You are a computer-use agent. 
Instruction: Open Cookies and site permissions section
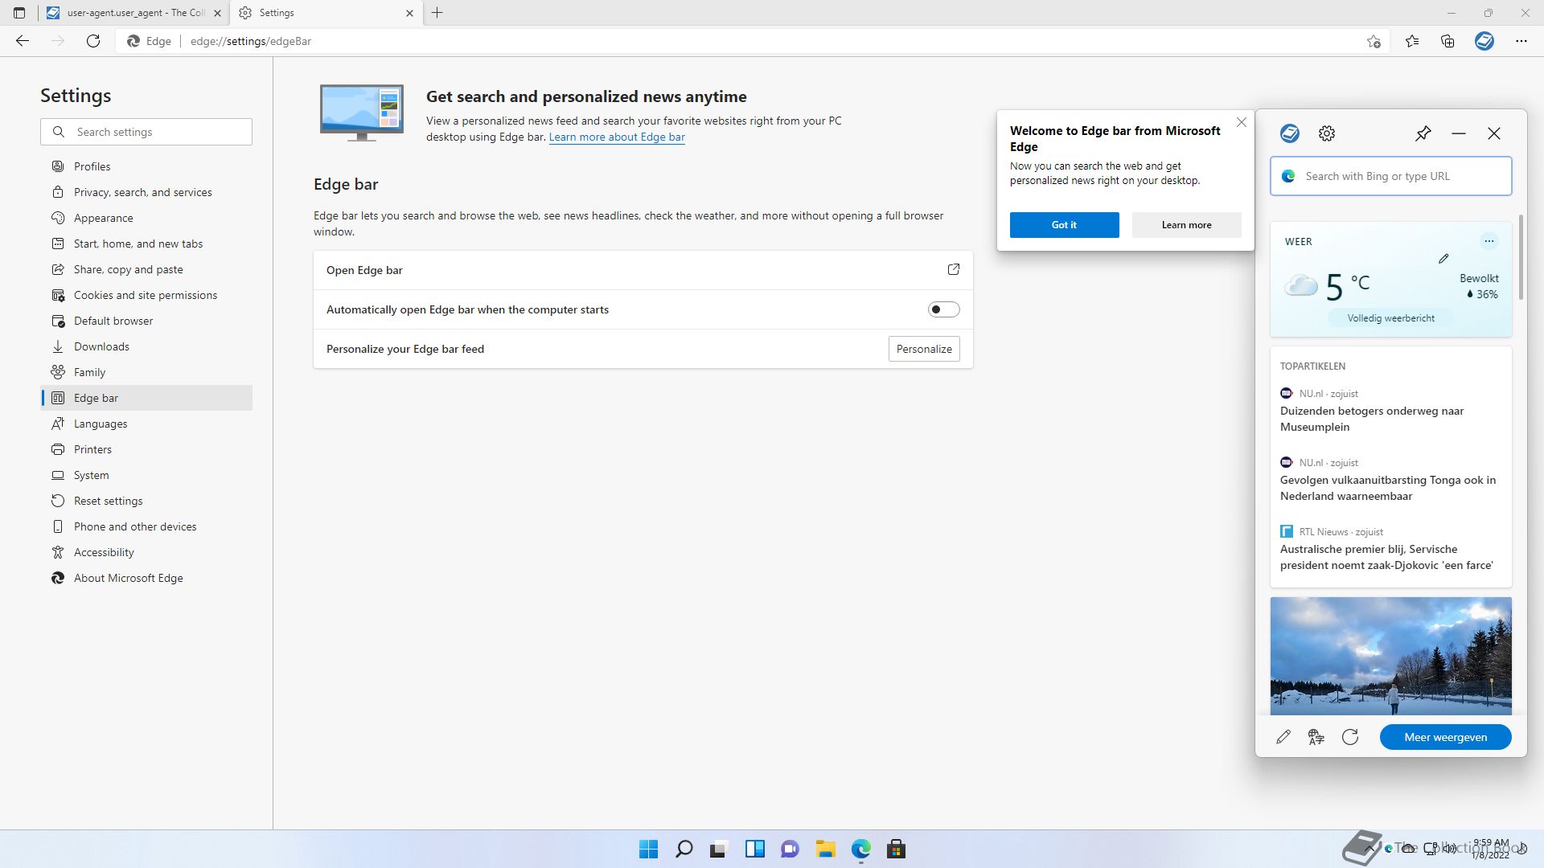(146, 295)
